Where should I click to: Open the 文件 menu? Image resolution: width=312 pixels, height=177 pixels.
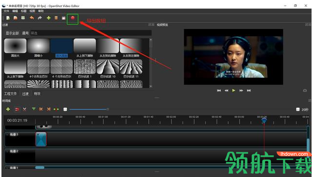(6, 11)
